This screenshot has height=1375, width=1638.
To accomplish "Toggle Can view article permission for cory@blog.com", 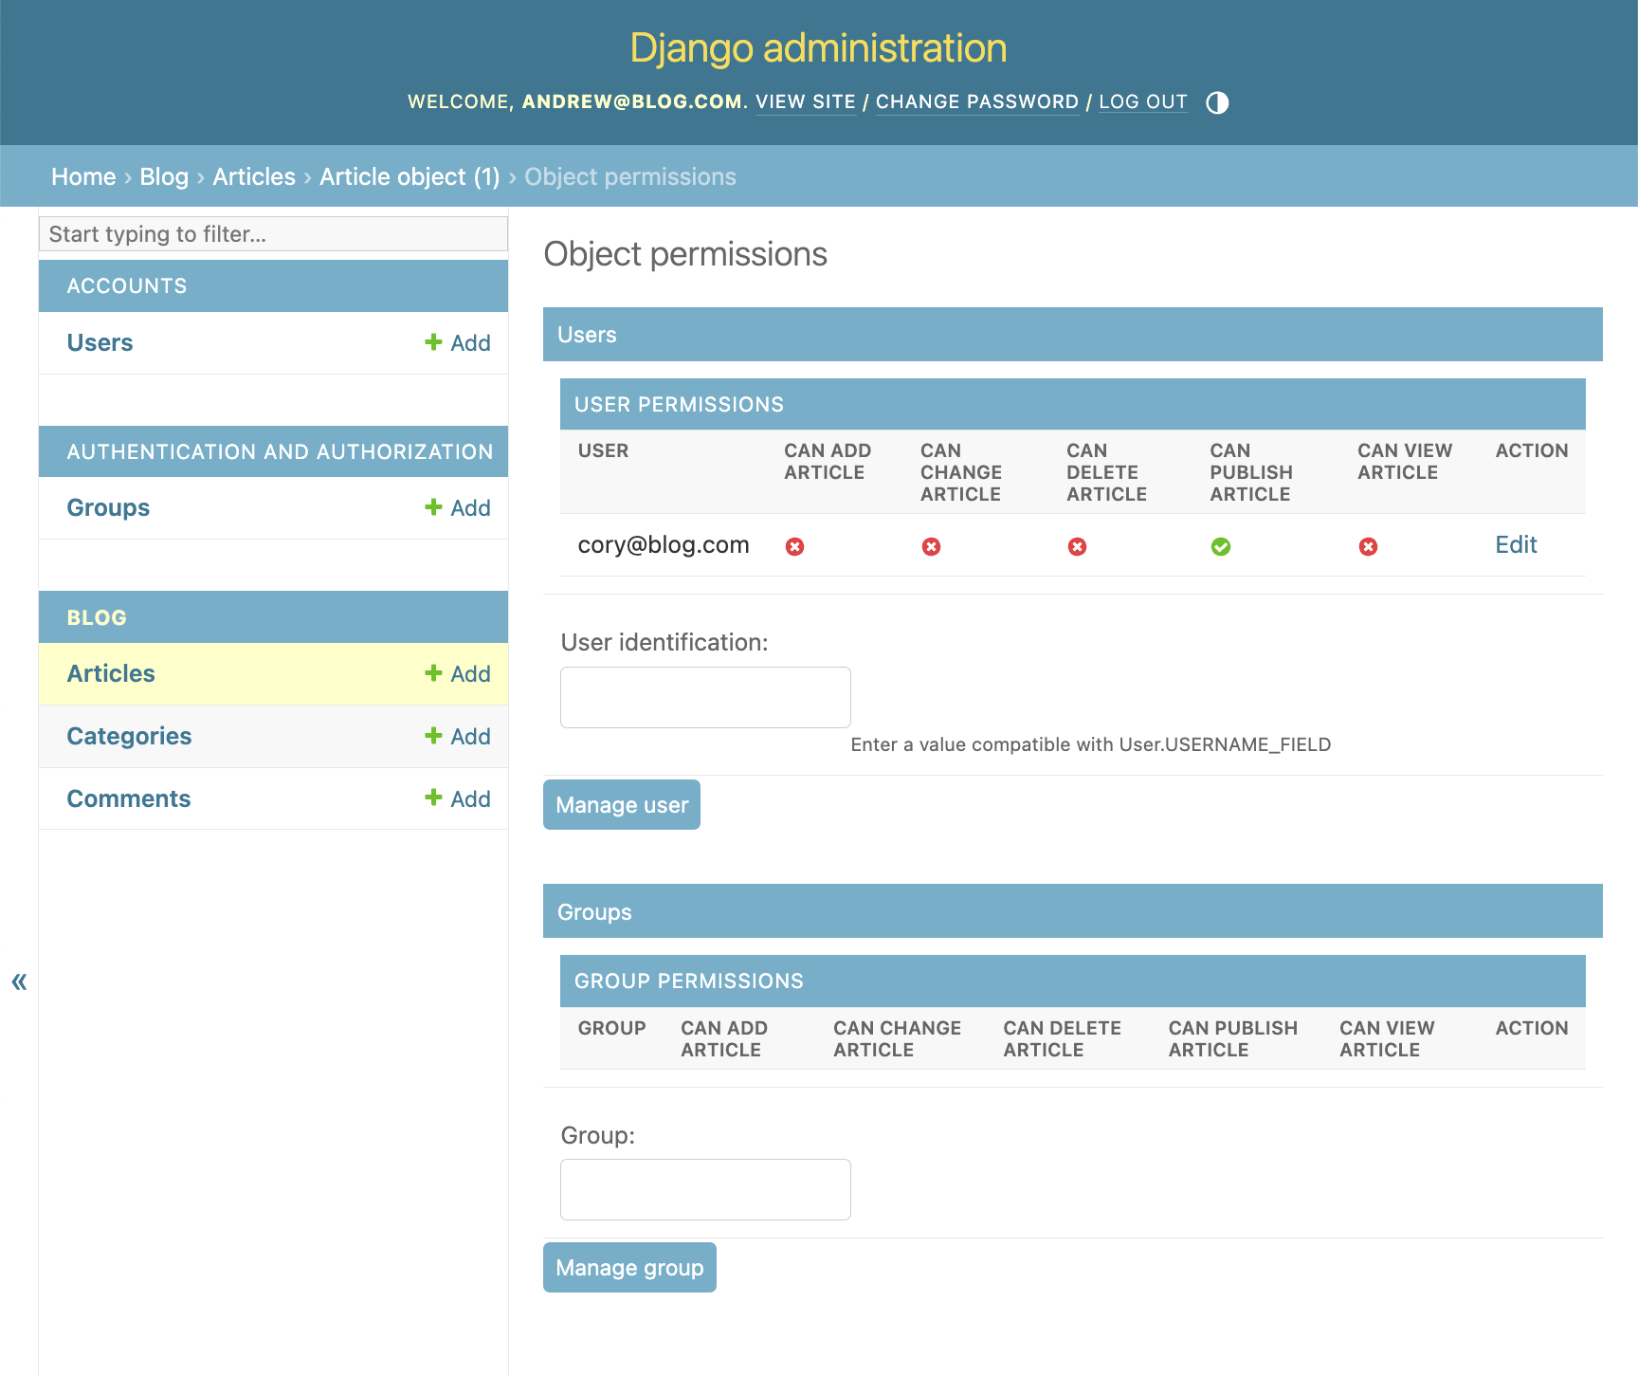I will 1368,546.
